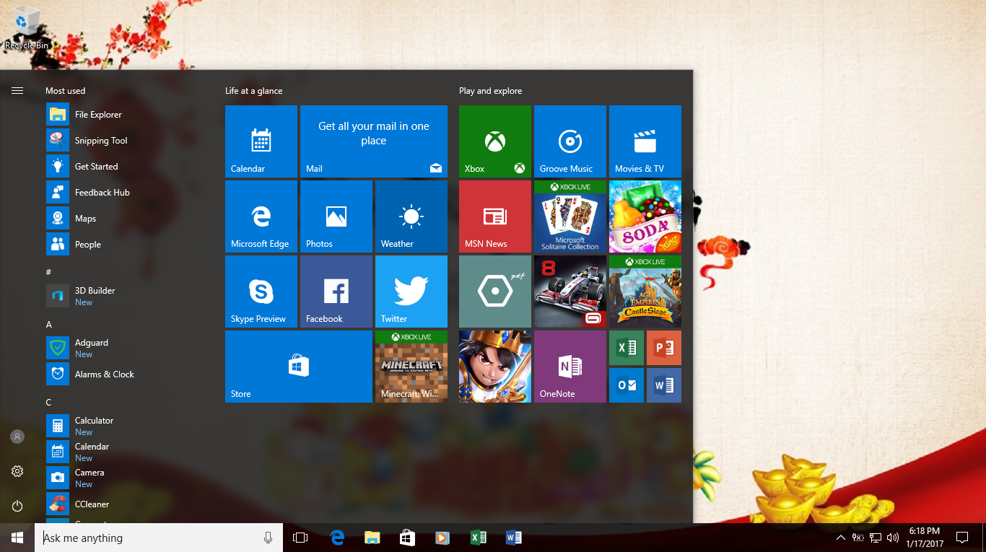Open the Xbox tile

[x=495, y=141]
